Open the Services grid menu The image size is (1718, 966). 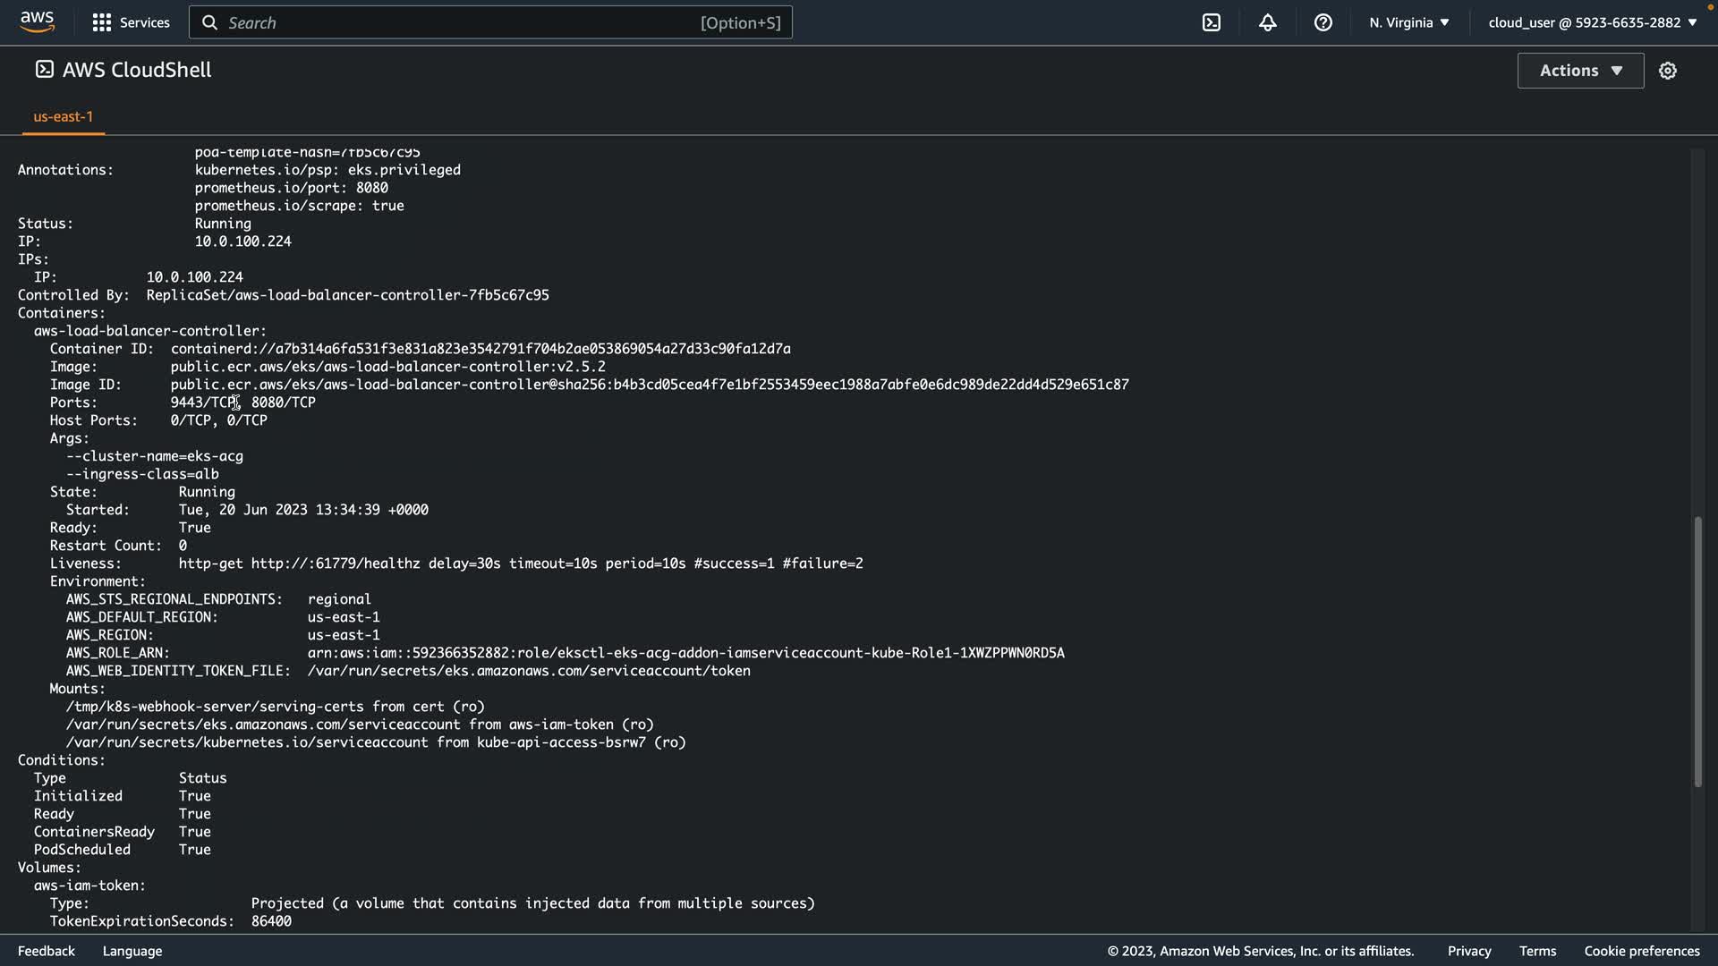[102, 22]
